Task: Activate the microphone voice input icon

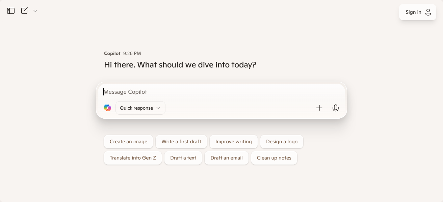Action: 336,108
